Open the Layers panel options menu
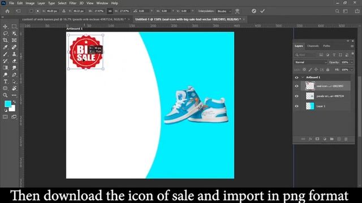 coord(352,46)
